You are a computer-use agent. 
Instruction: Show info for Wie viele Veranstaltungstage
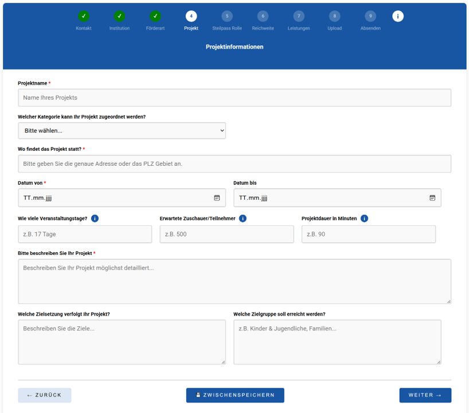pyautogui.click(x=95, y=219)
